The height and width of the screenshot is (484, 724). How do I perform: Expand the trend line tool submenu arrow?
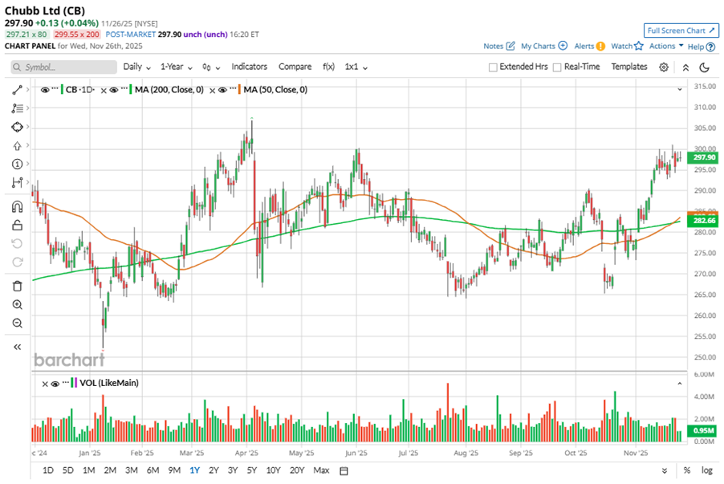[28, 90]
